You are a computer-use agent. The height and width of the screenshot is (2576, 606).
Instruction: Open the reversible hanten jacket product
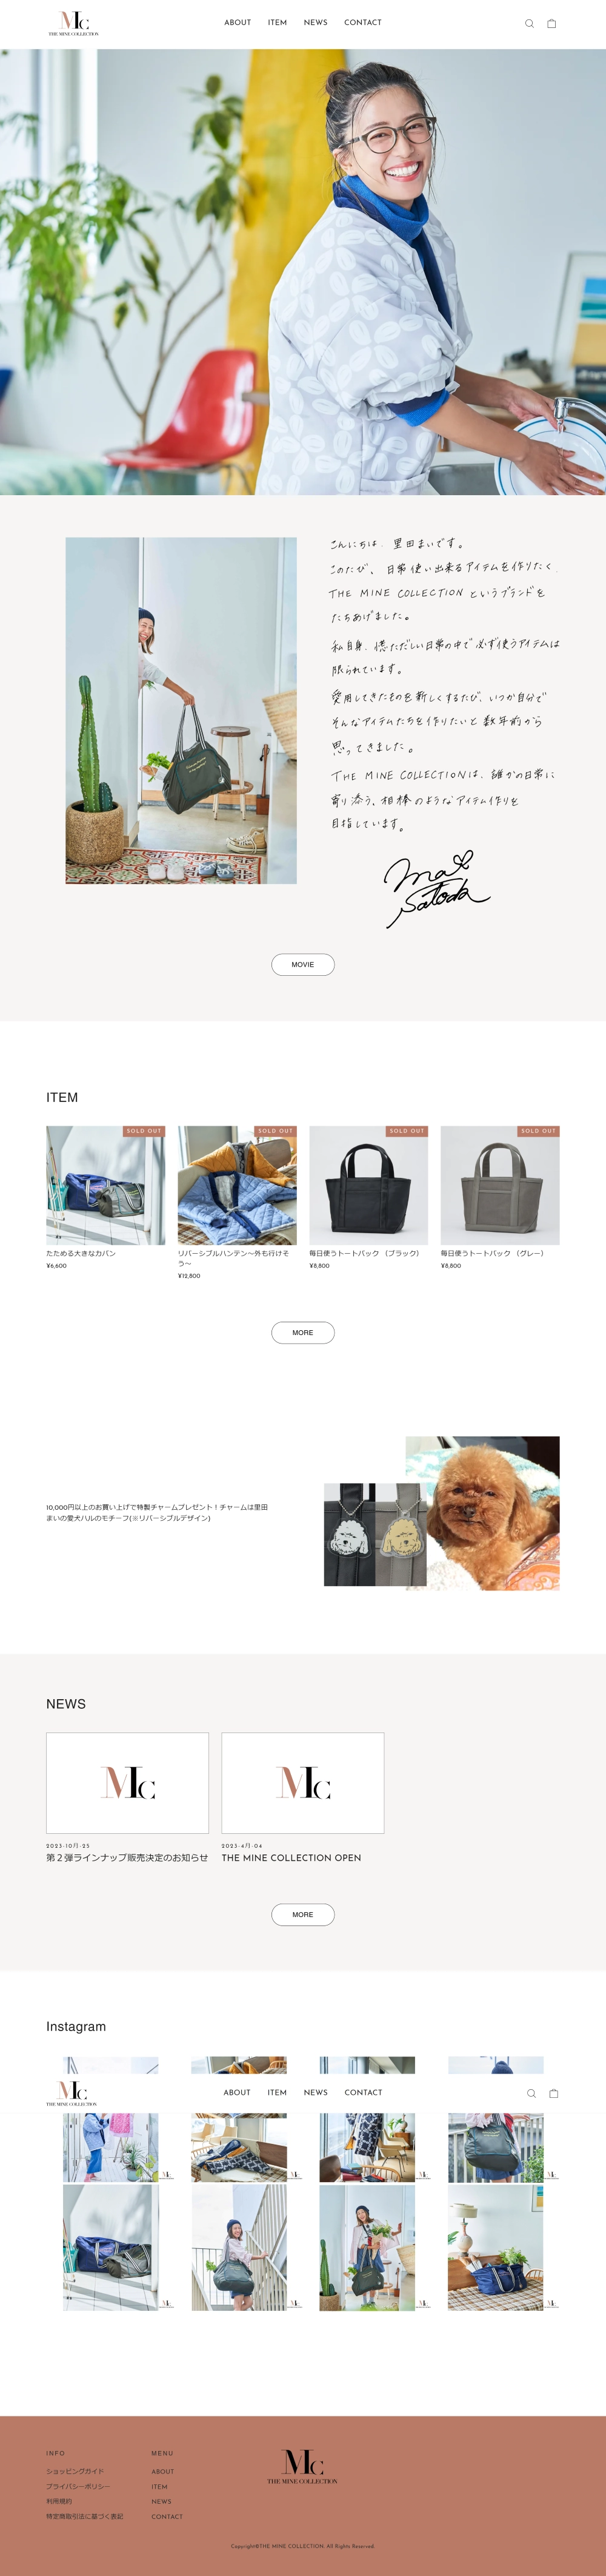pos(236,1202)
